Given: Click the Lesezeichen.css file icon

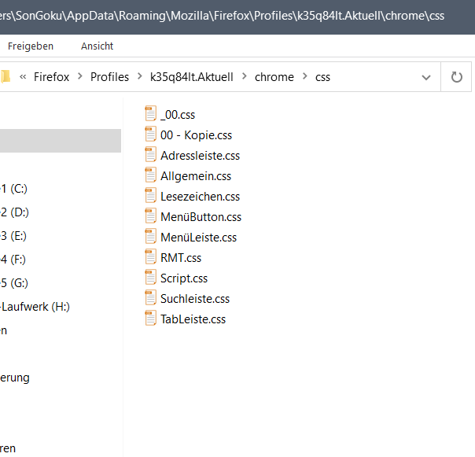Looking at the screenshot, I should (x=151, y=196).
